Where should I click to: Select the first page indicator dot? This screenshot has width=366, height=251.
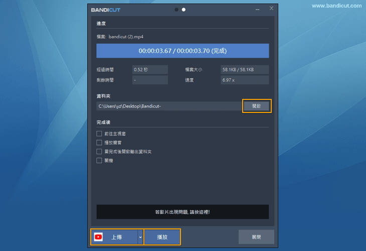coord(176,10)
